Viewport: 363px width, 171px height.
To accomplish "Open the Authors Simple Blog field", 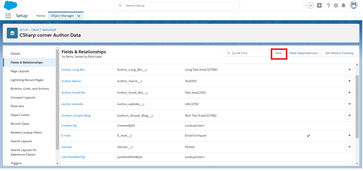I will tap(76, 115).
